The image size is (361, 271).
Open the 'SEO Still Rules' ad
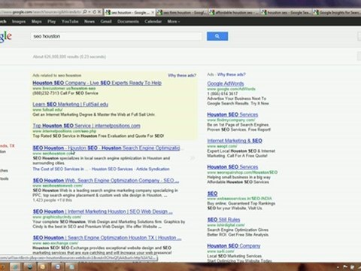point(223,220)
